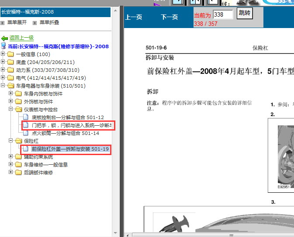Click the left panel scroll-down arrow

coord(115,233)
